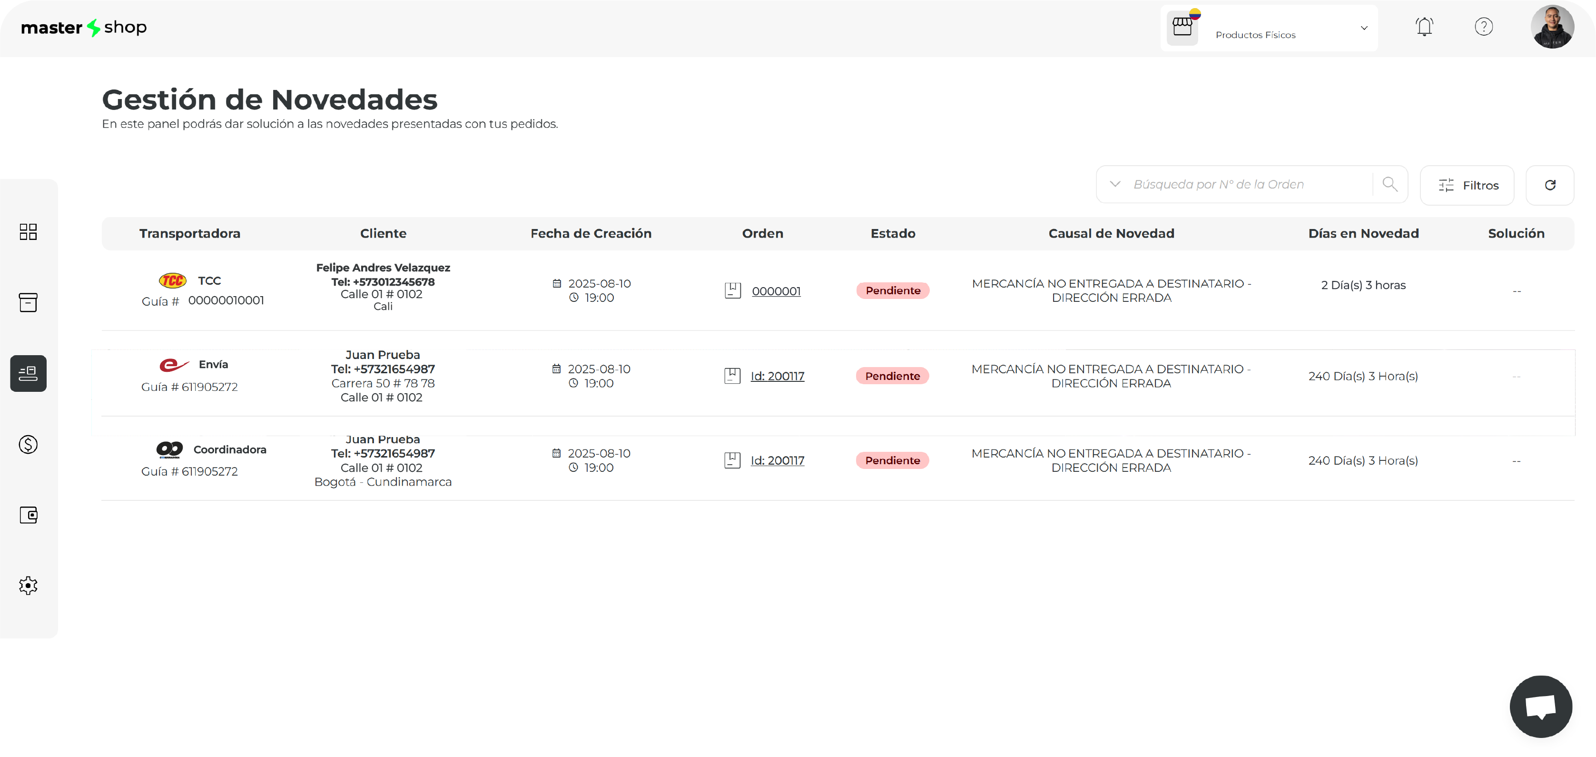This screenshot has height=757, width=1596.
Task: Click Carrera 50 # 78 78 address
Action: click(383, 383)
